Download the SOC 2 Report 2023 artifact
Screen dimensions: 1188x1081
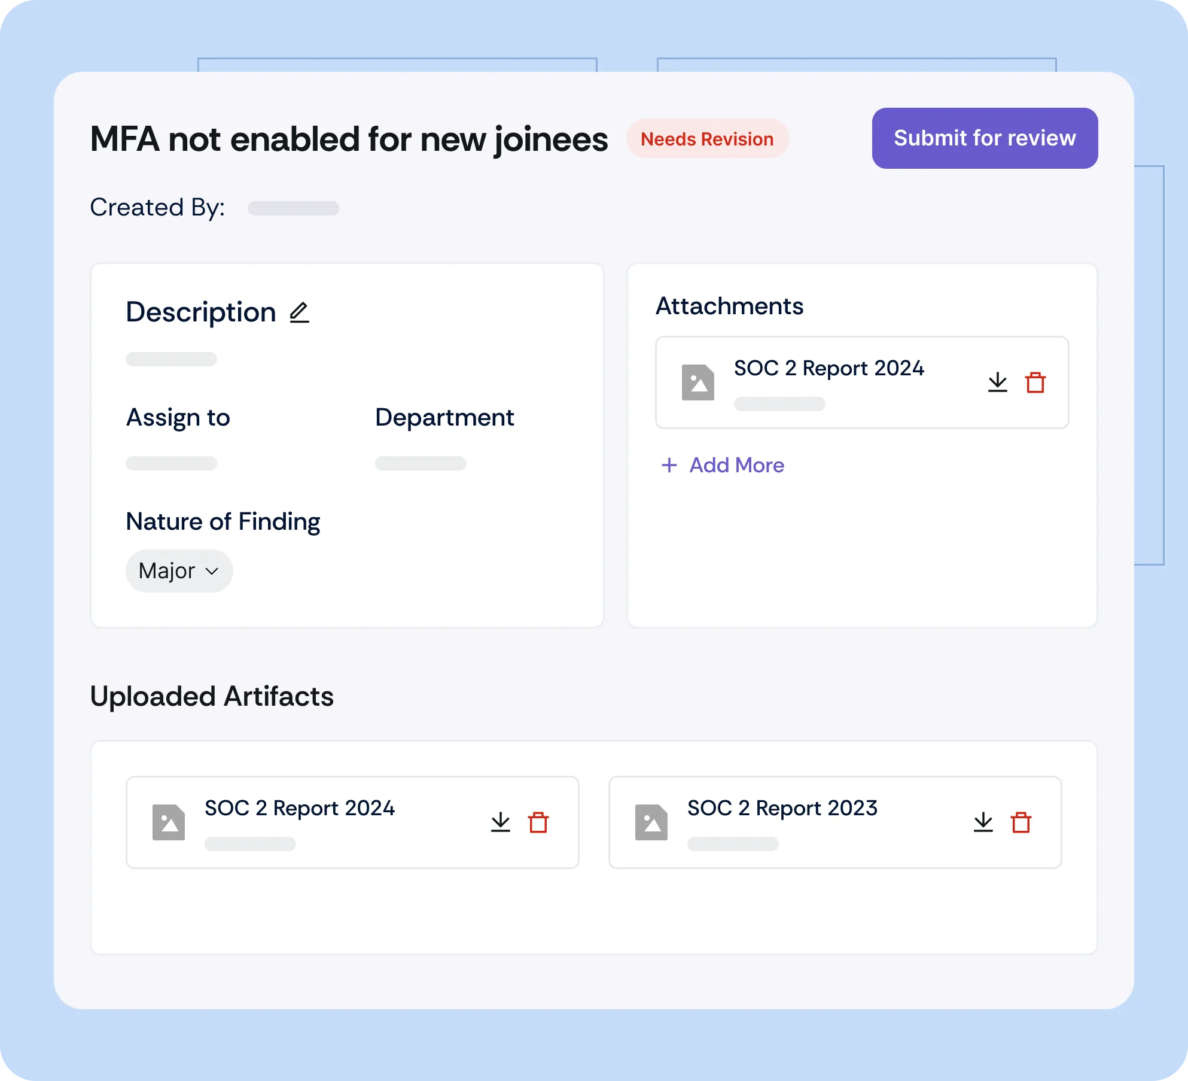click(983, 822)
